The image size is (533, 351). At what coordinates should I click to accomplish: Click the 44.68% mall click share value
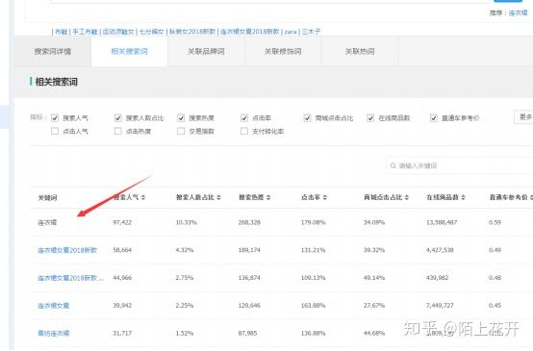pyautogui.click(x=374, y=333)
